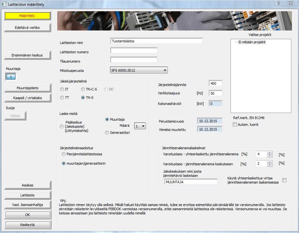Click the yhteenlaskettu jännitteenalenema value 4 field
Image resolution: width=299 pixels, height=233 pixels.
pyautogui.click(x=261, y=154)
